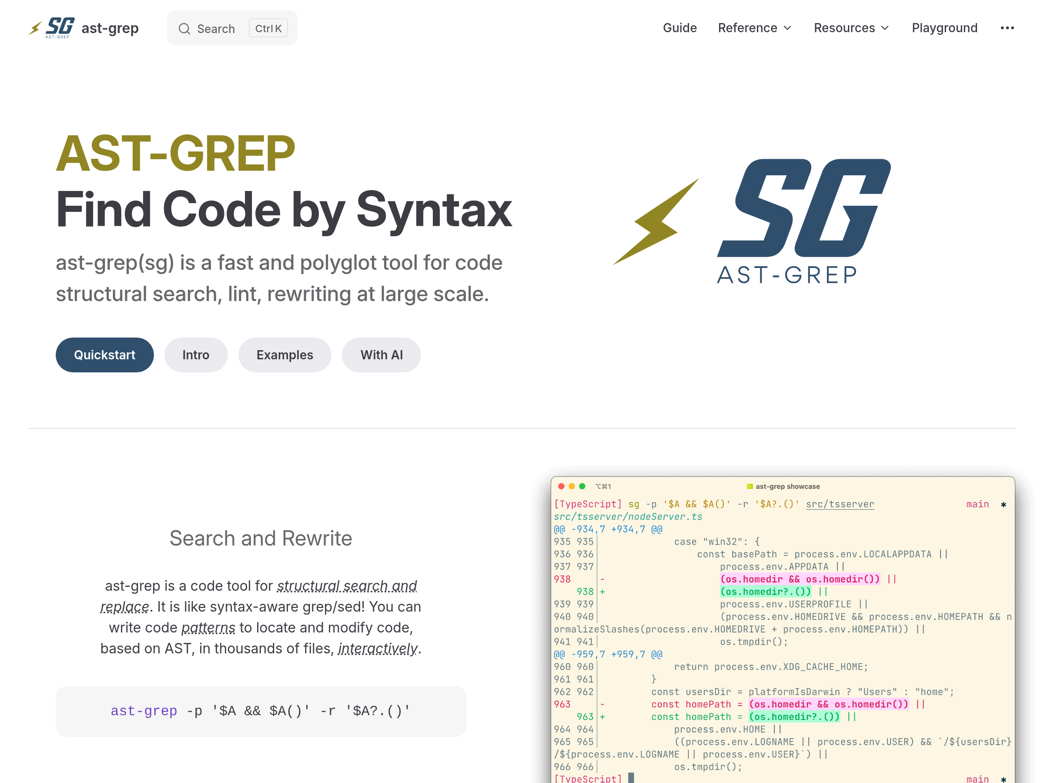This screenshot has height=783, width=1044.
Task: Expand the Resources dropdown
Action: click(x=851, y=28)
